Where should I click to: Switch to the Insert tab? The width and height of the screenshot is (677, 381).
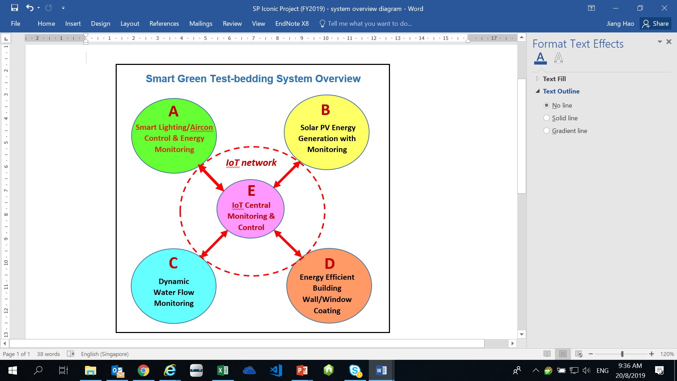(73, 24)
